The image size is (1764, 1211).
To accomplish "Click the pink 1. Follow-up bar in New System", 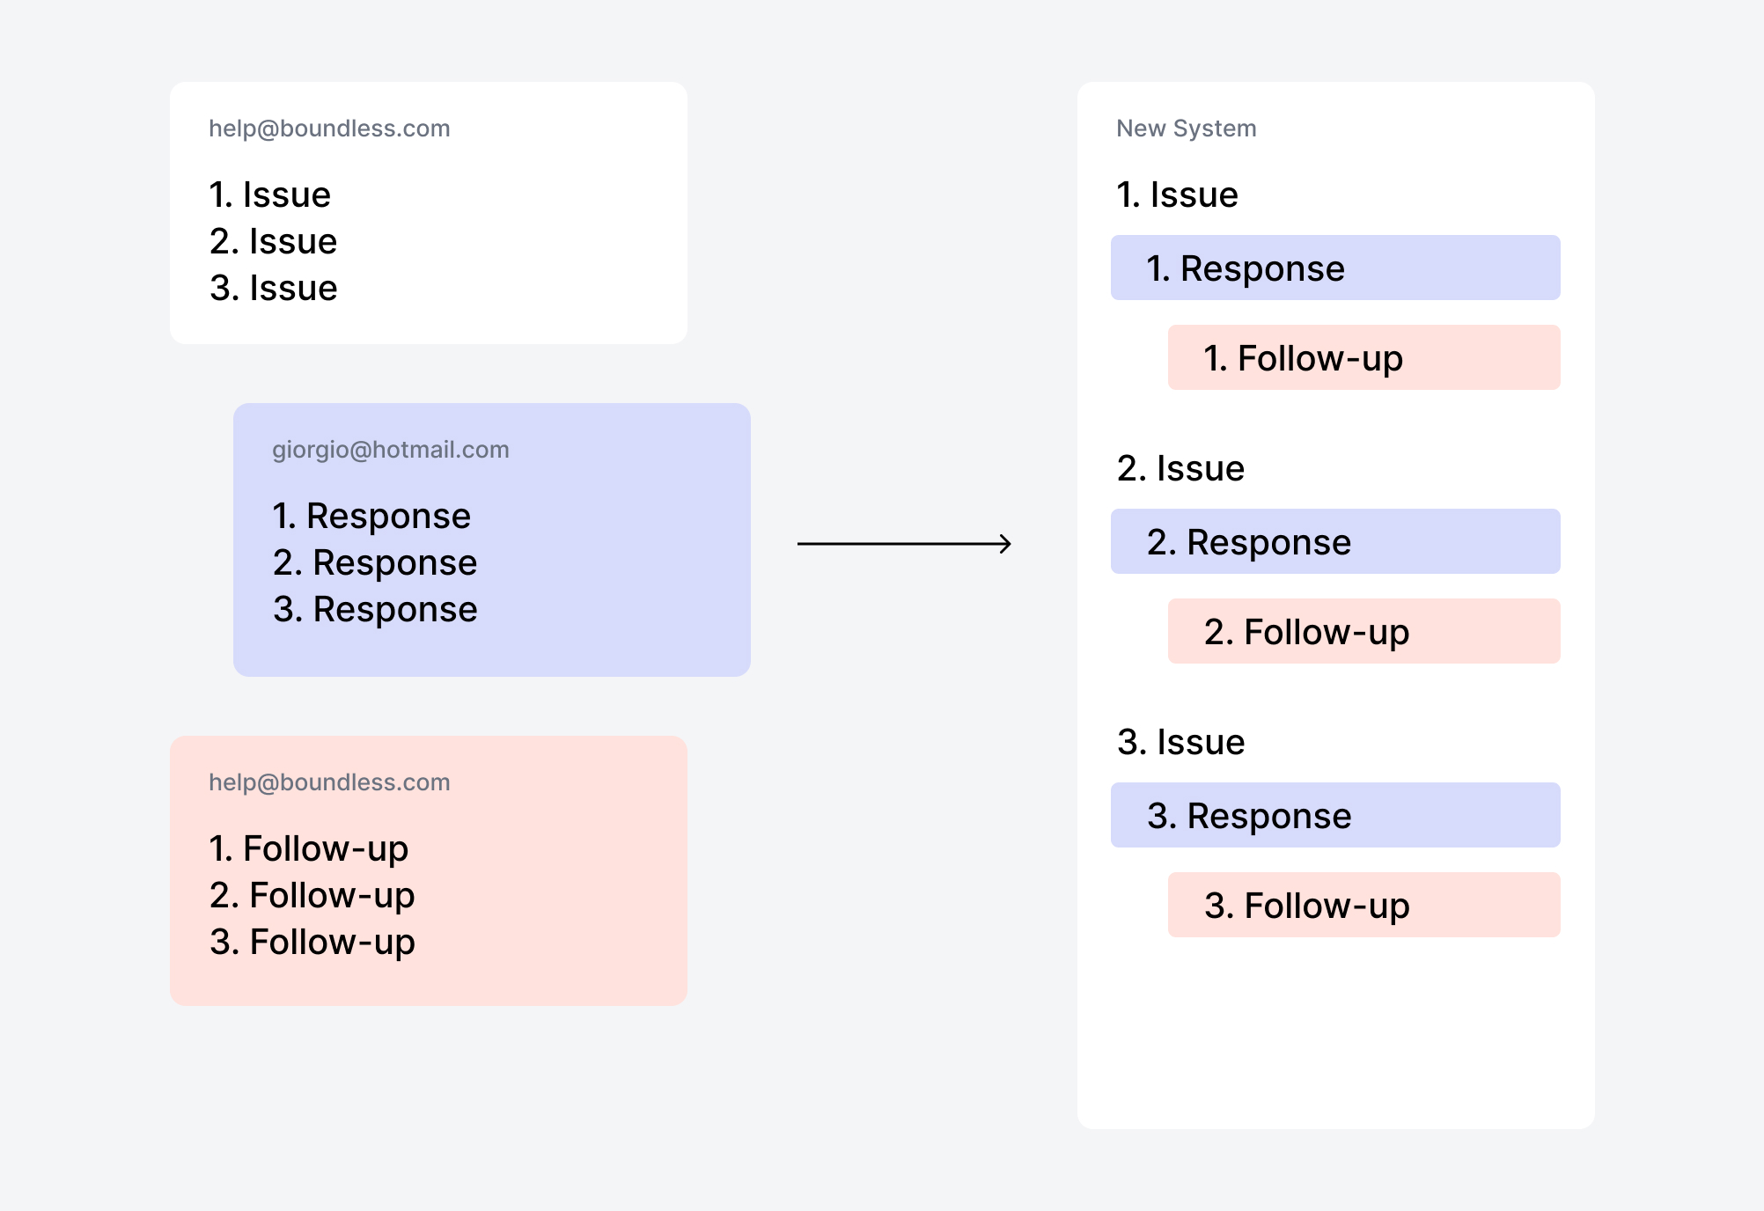I will point(1363,357).
